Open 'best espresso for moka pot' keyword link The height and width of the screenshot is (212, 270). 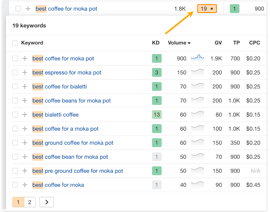pyautogui.click(x=67, y=73)
